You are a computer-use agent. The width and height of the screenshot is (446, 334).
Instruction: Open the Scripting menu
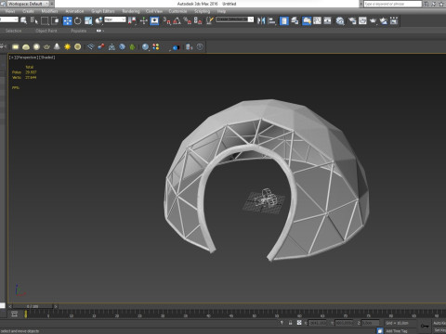202,11
